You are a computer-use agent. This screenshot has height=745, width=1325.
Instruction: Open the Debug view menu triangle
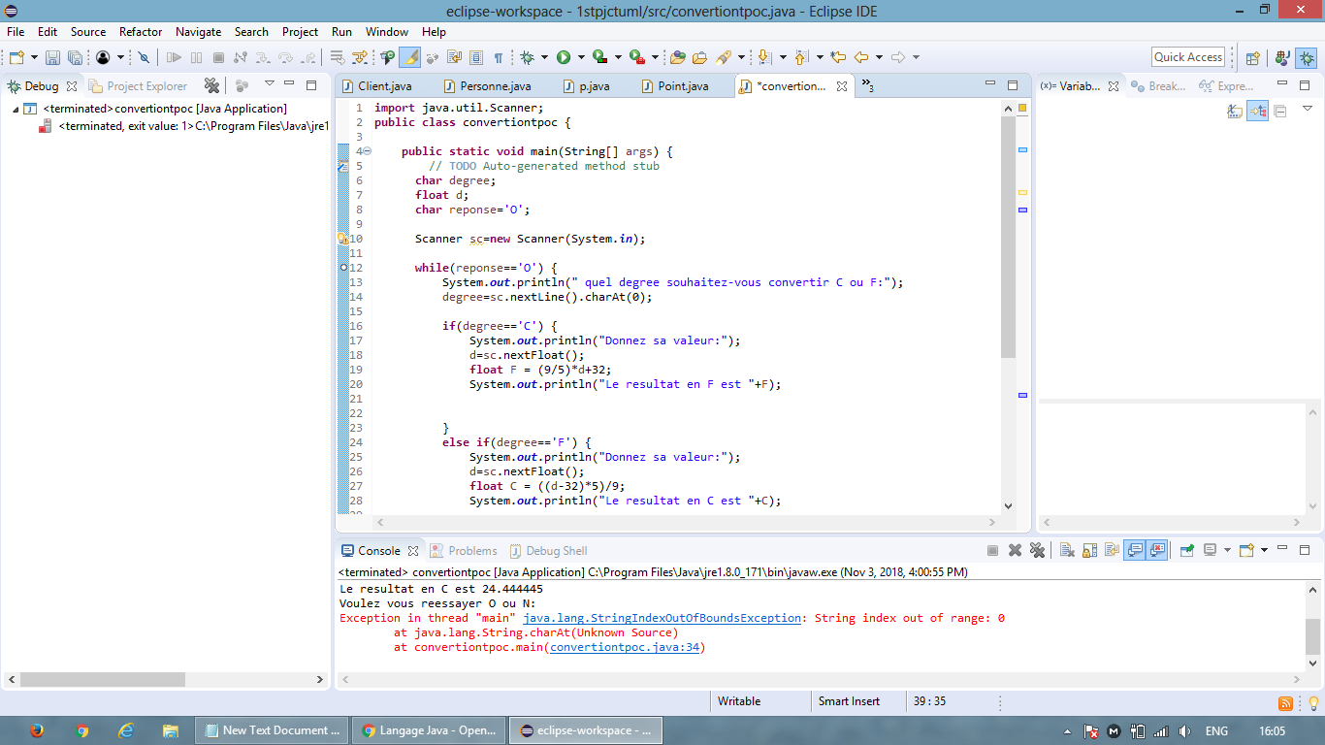tap(270, 83)
